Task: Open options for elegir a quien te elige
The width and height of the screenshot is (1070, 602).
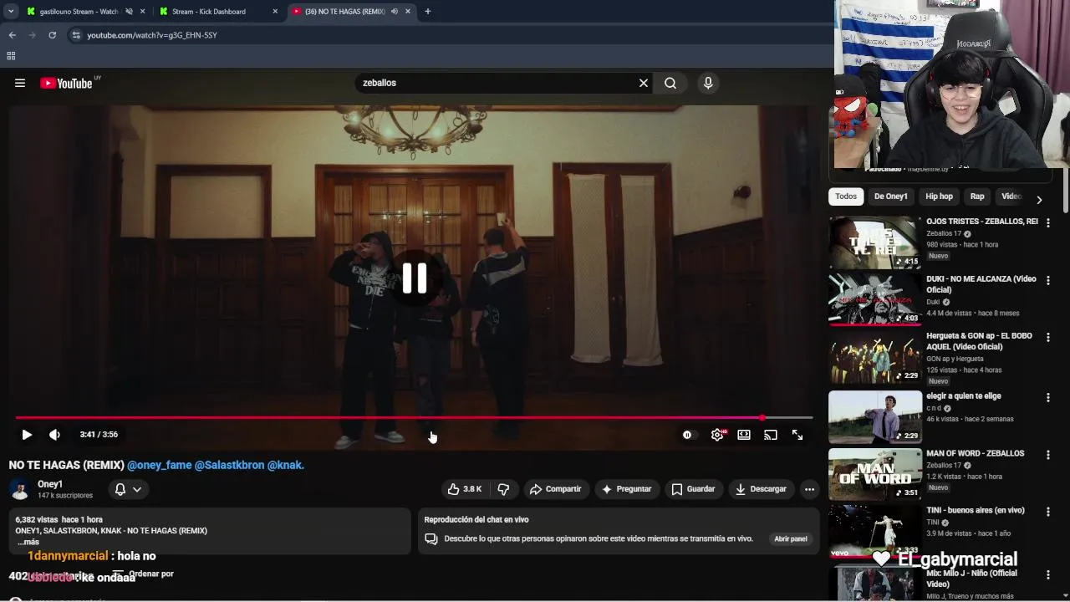Action: tap(1047, 397)
